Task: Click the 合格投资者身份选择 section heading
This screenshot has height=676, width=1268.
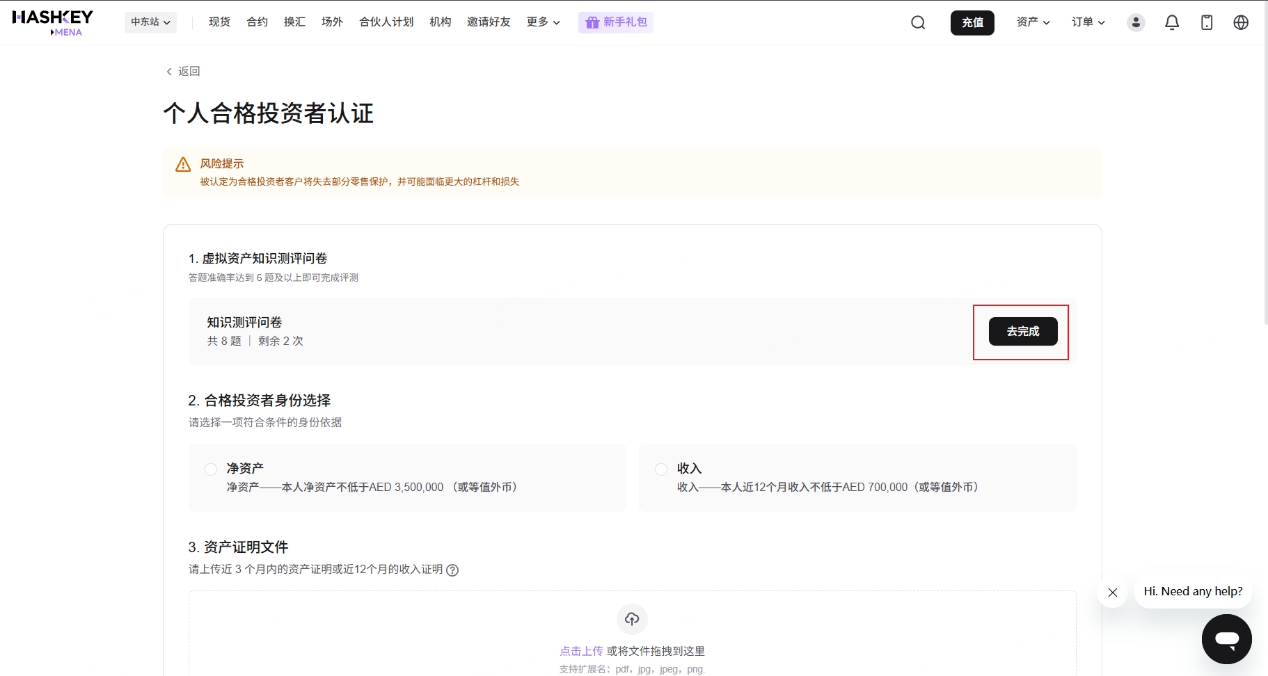Action: coord(260,400)
